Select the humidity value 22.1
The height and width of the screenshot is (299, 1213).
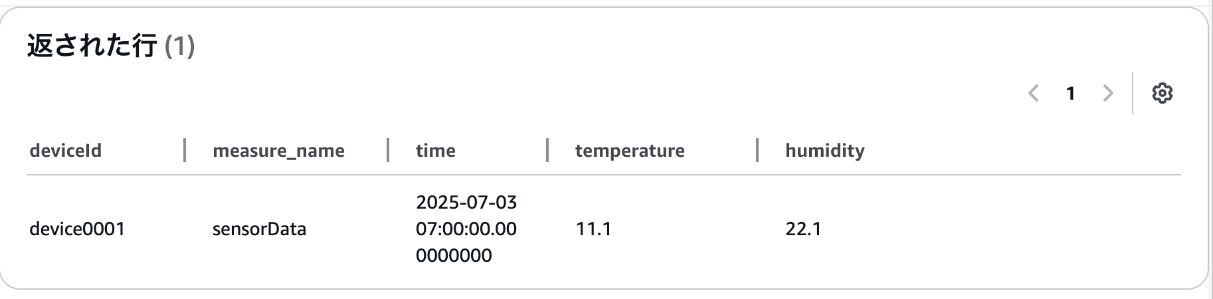803,229
